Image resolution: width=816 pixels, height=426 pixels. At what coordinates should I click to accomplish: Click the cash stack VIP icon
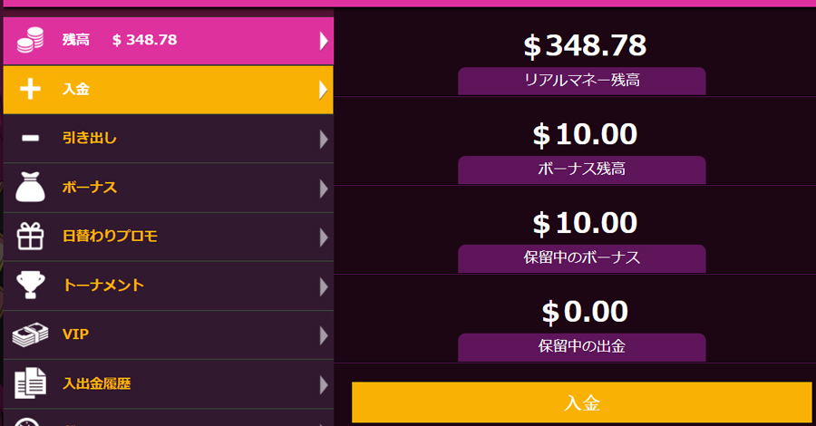click(x=30, y=334)
